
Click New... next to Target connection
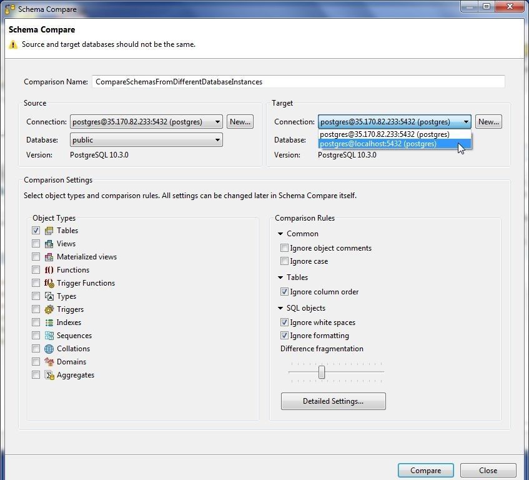click(x=488, y=122)
